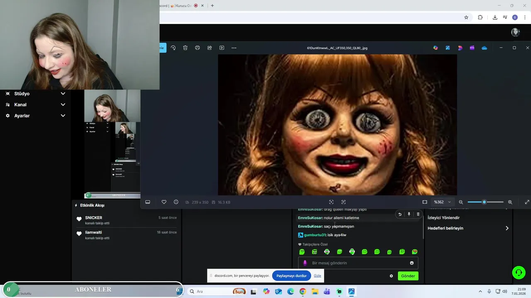This screenshot has width=531, height=298.
Task: Bookmark this page with star icon
Action: 466,17
